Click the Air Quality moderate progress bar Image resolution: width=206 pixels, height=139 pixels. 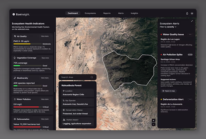pyautogui.click(x=28, y=44)
